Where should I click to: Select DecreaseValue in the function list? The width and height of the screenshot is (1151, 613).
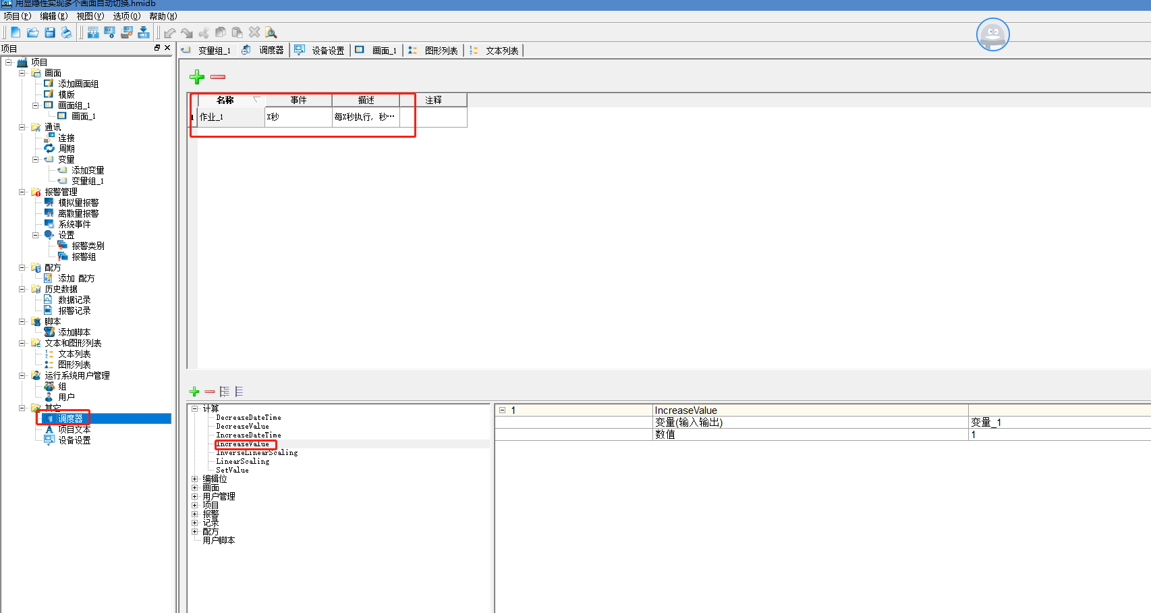(x=242, y=426)
